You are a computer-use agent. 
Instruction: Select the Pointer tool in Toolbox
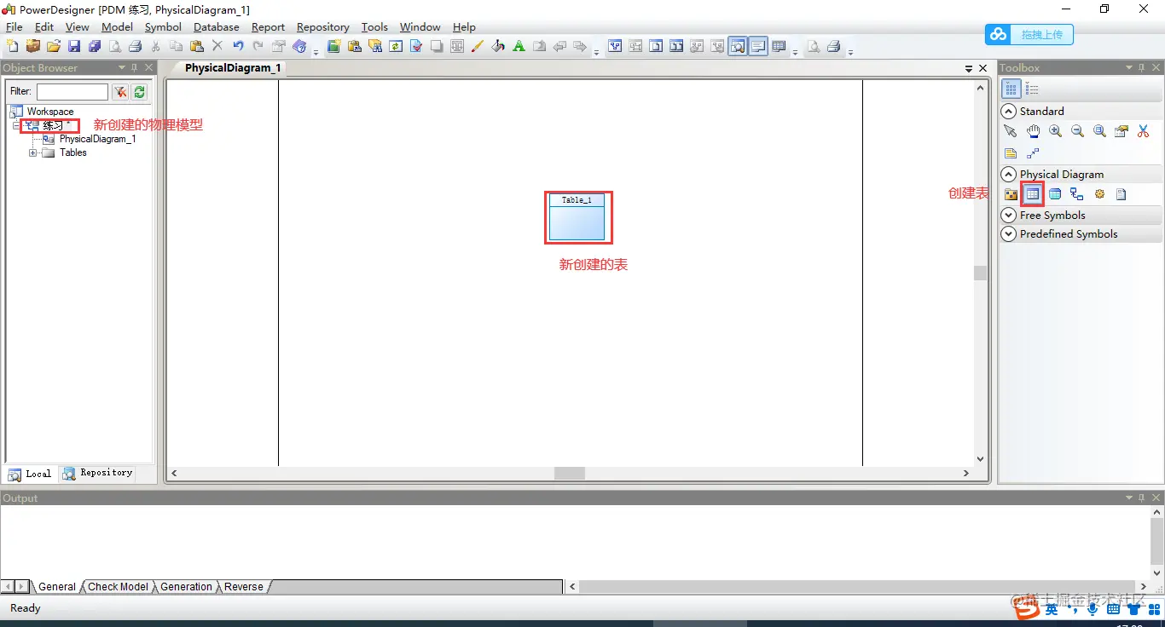click(1011, 131)
